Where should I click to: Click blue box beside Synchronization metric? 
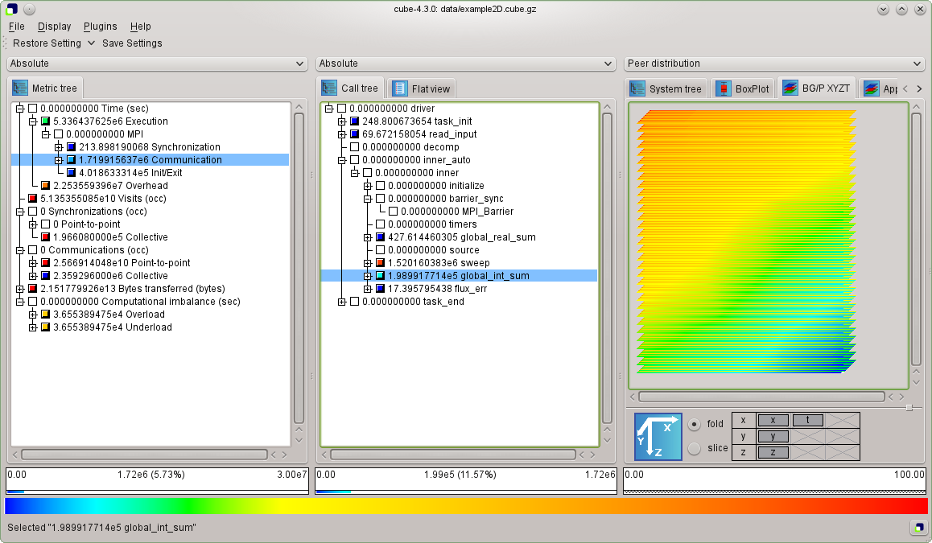coord(72,146)
